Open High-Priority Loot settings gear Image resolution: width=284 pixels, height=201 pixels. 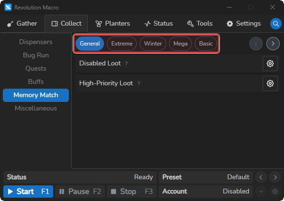click(x=270, y=83)
